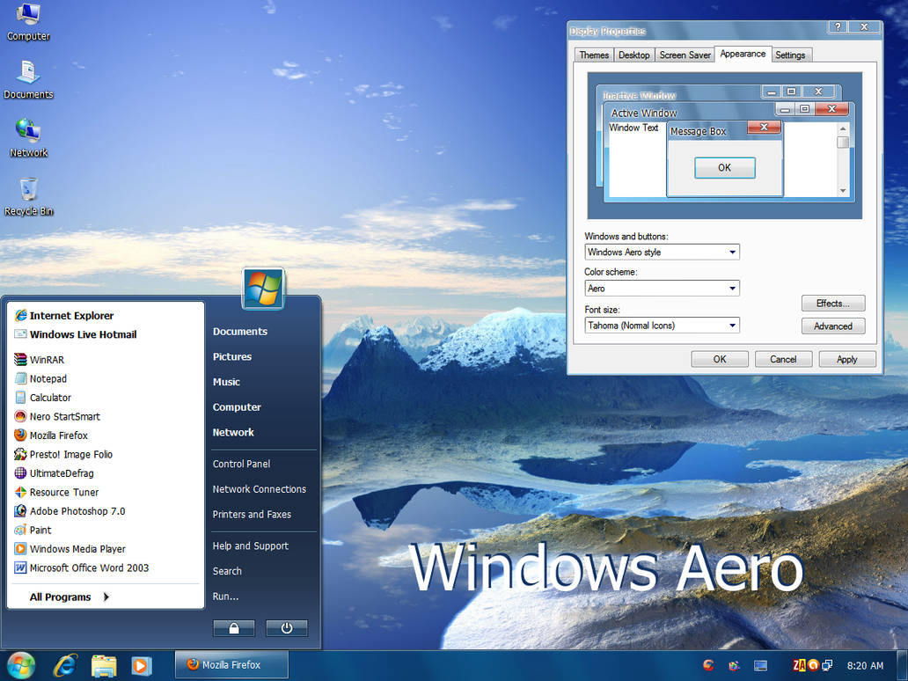Click the Start orb button

tap(20, 665)
